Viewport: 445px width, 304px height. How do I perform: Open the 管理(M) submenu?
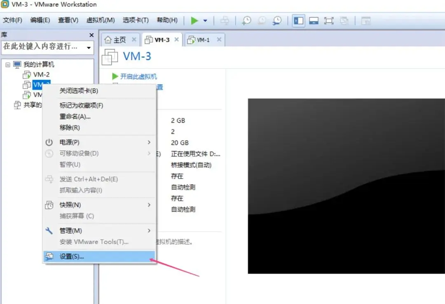[99, 231]
